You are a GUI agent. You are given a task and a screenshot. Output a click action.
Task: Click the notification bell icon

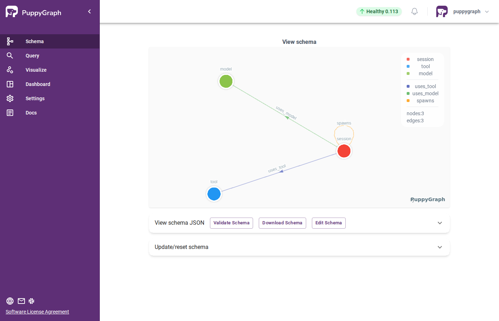tap(414, 11)
